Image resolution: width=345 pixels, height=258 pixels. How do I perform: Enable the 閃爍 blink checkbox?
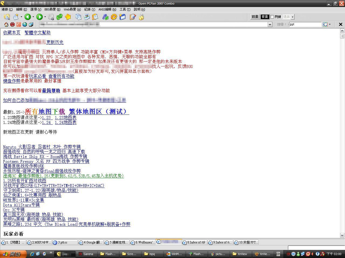coord(272,17)
